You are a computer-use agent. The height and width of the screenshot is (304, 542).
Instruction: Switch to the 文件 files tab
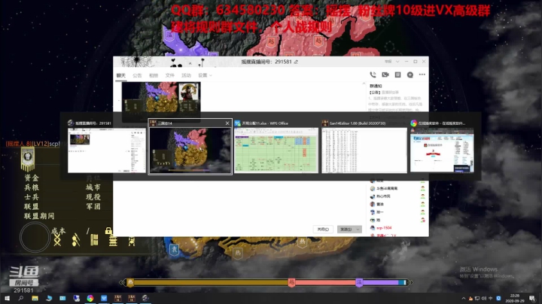pos(169,75)
